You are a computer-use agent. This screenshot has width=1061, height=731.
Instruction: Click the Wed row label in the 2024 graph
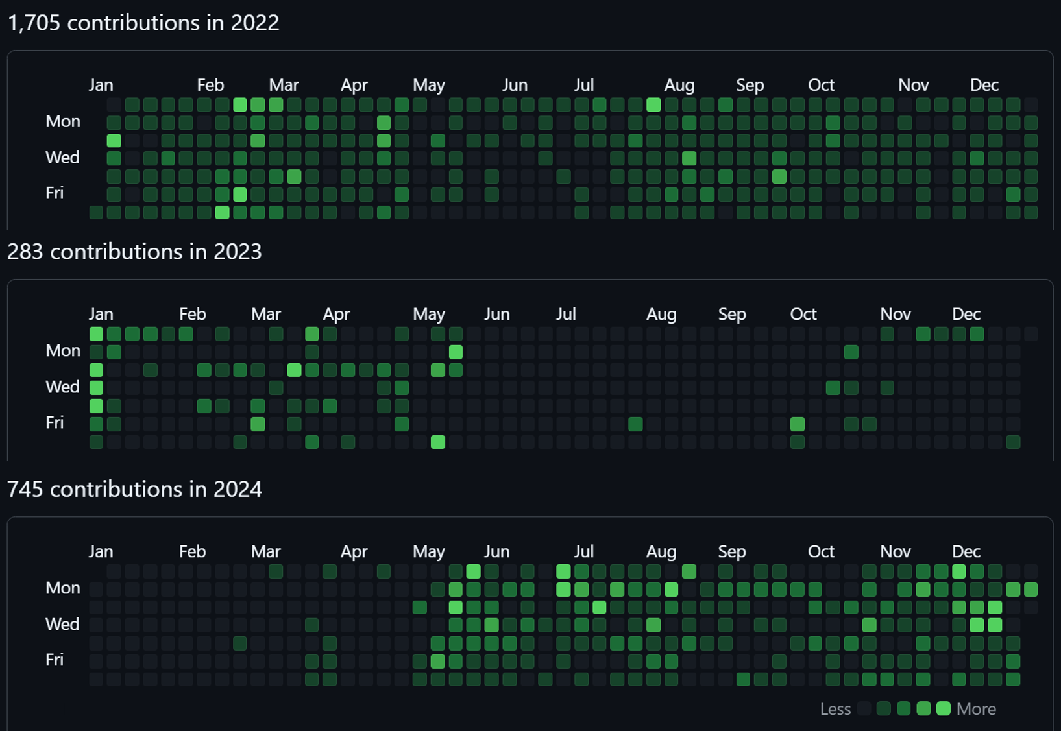62,624
